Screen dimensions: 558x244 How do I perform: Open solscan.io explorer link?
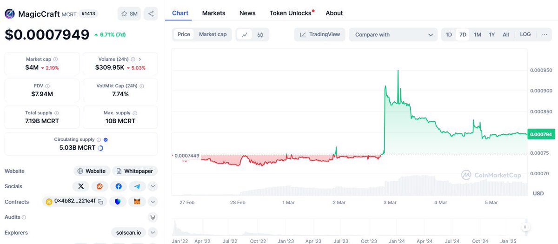tap(128, 232)
